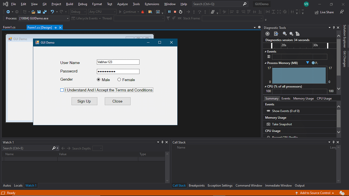This screenshot has height=196, width=349.
Task: Open the Add to Source Control menu
Action: (315, 193)
